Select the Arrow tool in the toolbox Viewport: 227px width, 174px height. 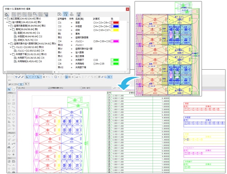point(10,89)
